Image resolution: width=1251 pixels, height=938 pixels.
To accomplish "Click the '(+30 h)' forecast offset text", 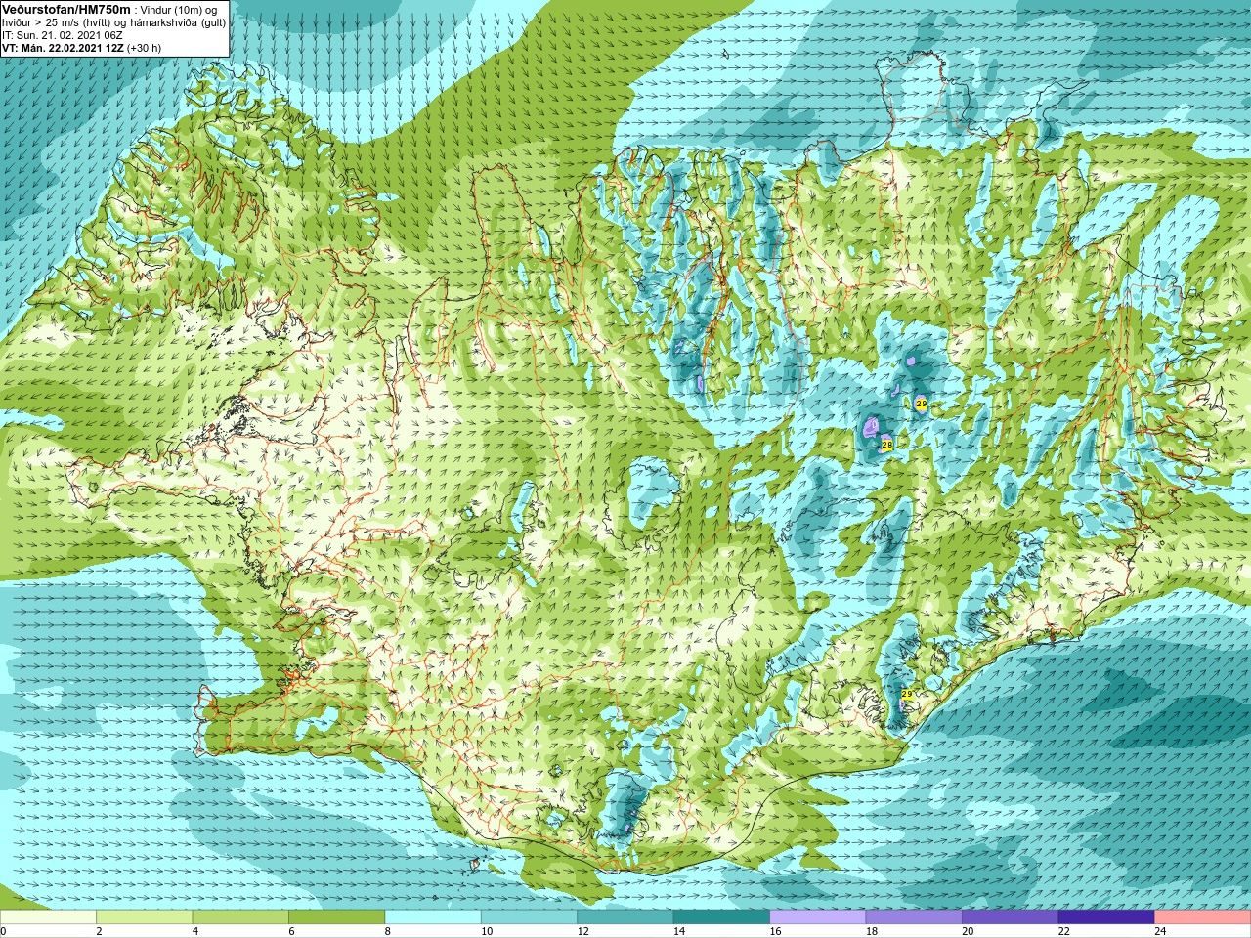I will click(145, 48).
